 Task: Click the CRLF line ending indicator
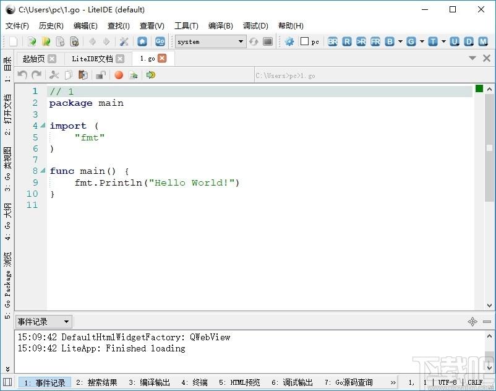point(475,382)
